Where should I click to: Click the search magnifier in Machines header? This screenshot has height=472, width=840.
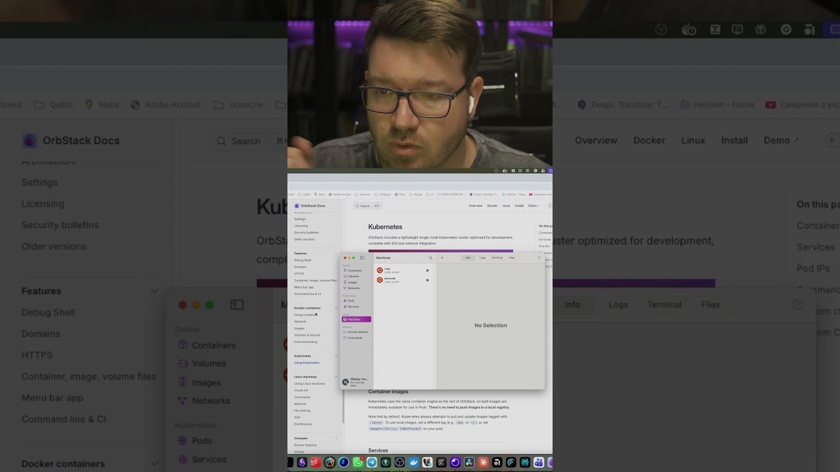click(x=430, y=258)
